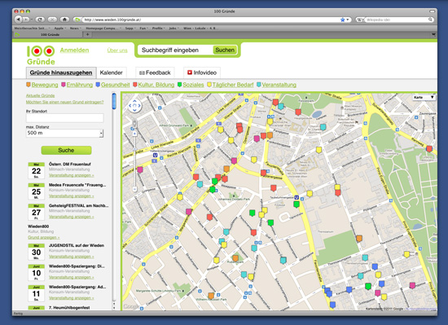Click the Wikipedia search engine icon
Image resolution: width=448 pixels, height=325 pixels.
point(359,20)
